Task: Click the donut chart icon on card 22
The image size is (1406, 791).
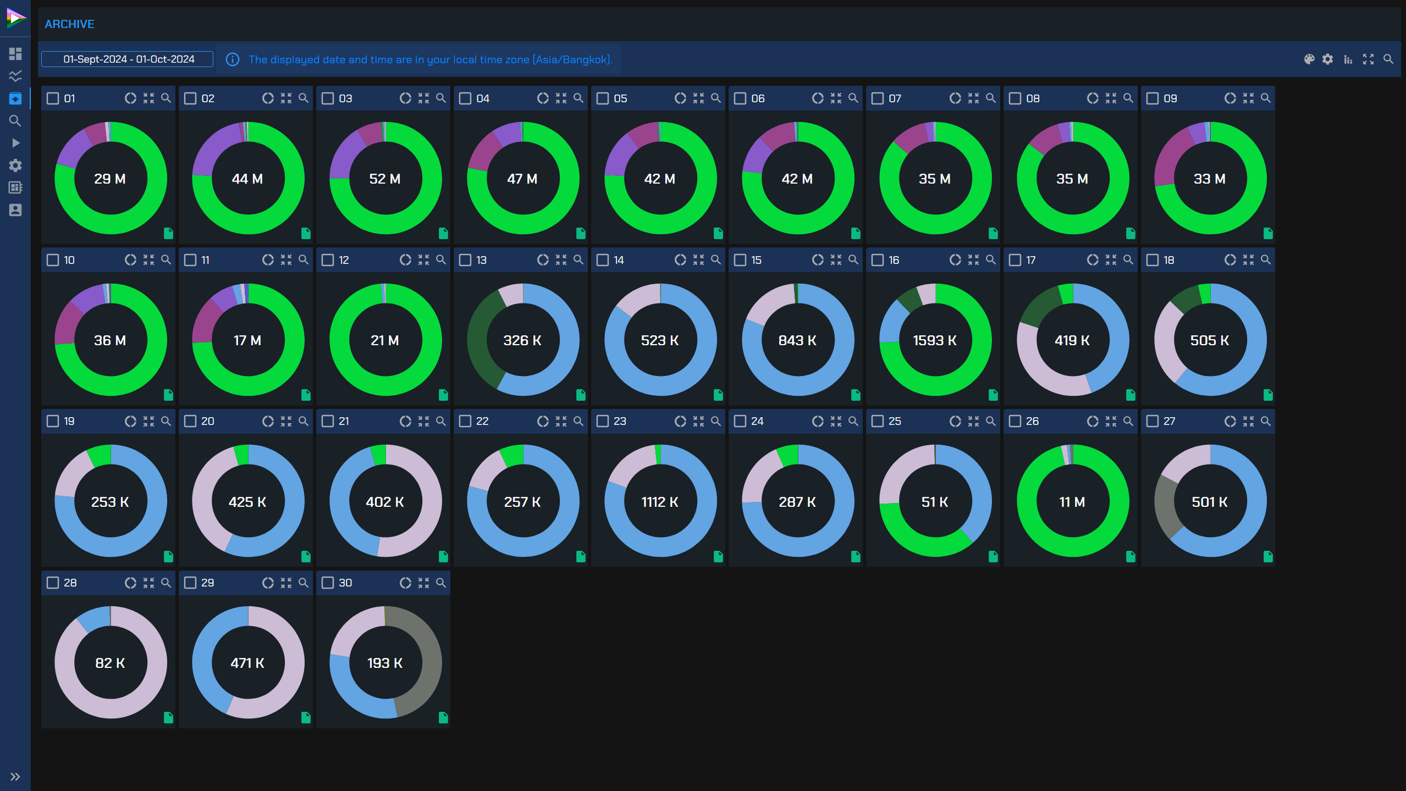Action: (543, 421)
